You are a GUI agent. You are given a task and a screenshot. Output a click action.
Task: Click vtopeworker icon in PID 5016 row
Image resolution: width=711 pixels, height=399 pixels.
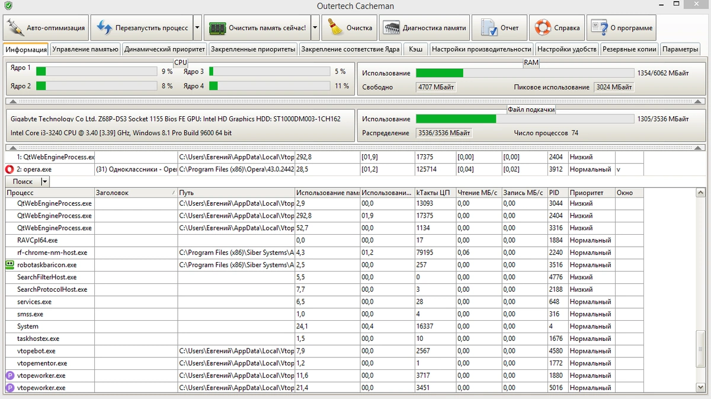pos(9,388)
